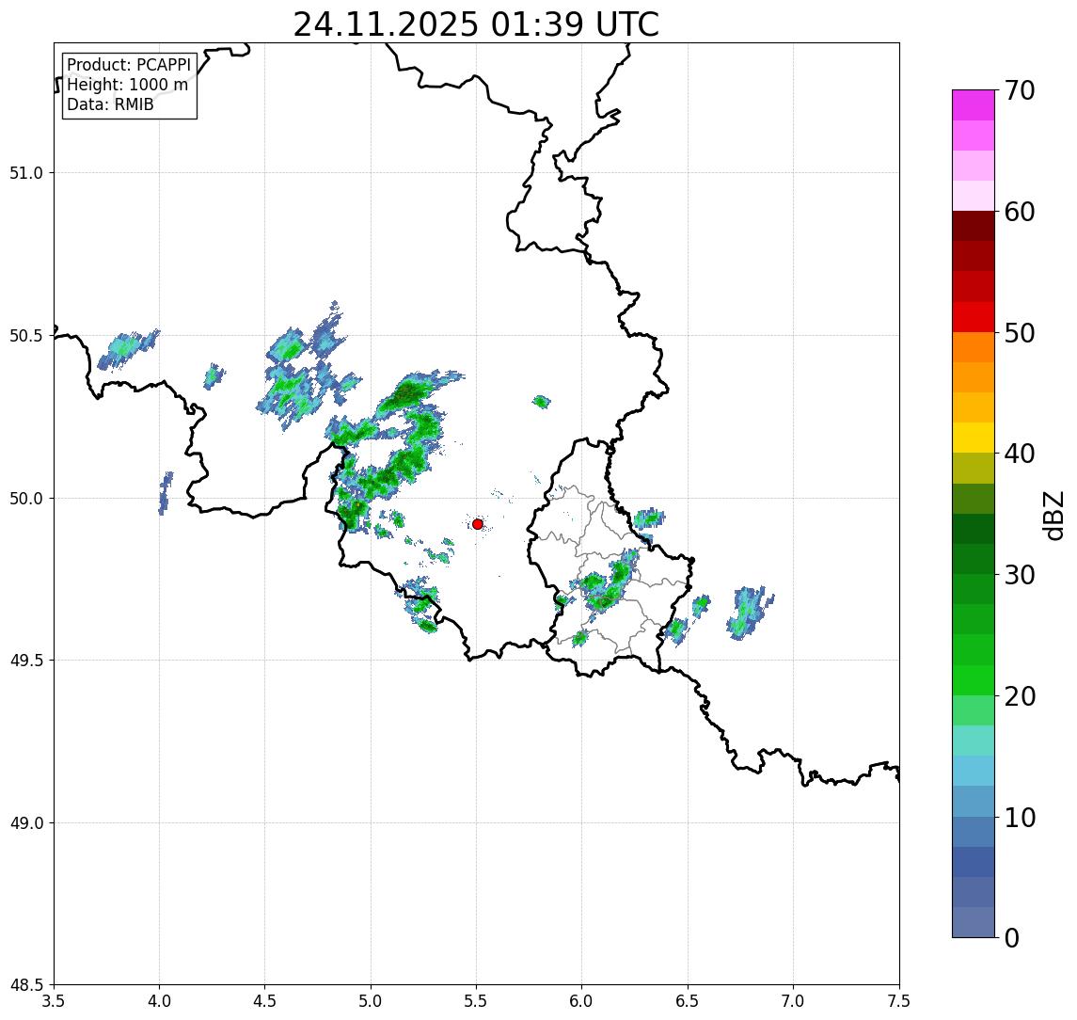The image size is (1077, 1020).
Task: Click the latitude axis label 48.5
Action: (26, 985)
